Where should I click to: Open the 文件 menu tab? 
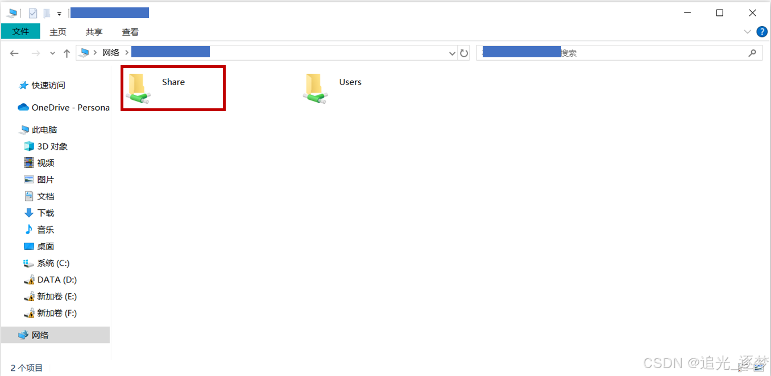(x=20, y=31)
